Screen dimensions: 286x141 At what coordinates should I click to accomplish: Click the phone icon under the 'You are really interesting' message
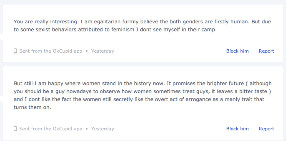(x=15, y=51)
